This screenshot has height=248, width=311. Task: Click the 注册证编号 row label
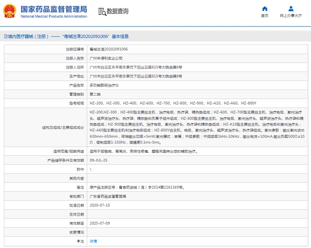click(x=75, y=49)
